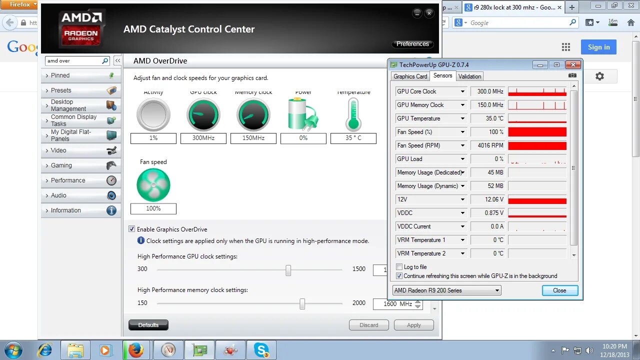This screenshot has width=640, height=360.
Task: Click the Fan speed fan gauge icon
Action: click(x=153, y=184)
